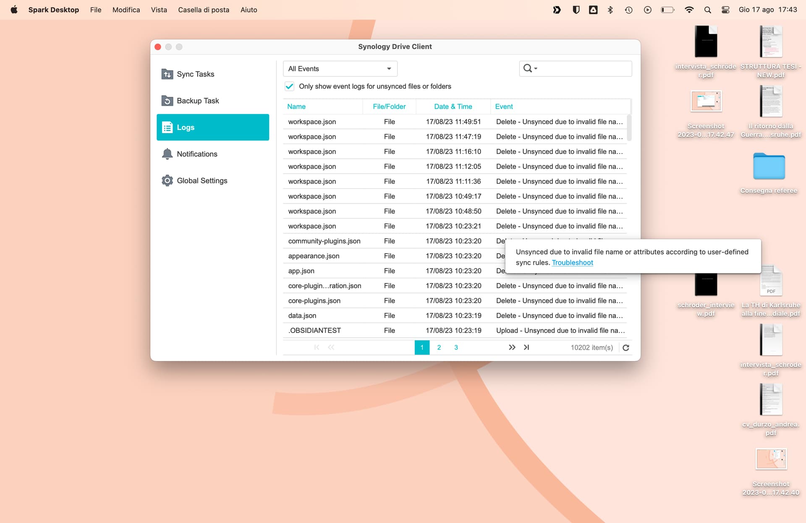Open the Vista menu
The width and height of the screenshot is (806, 523).
coord(159,10)
